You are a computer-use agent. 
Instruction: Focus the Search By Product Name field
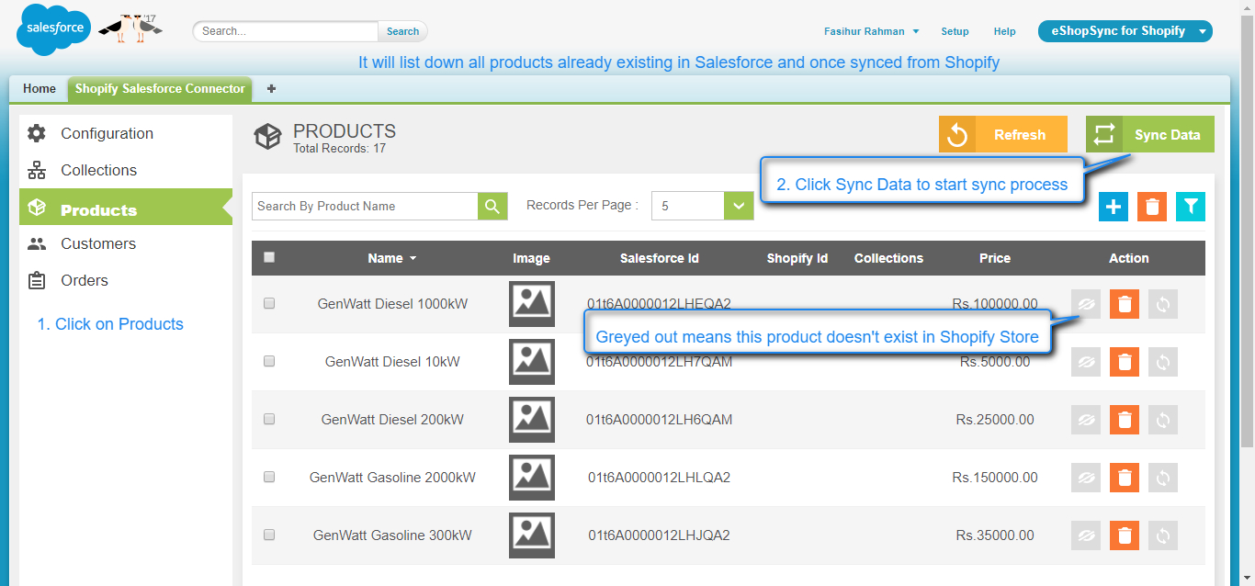tap(365, 206)
